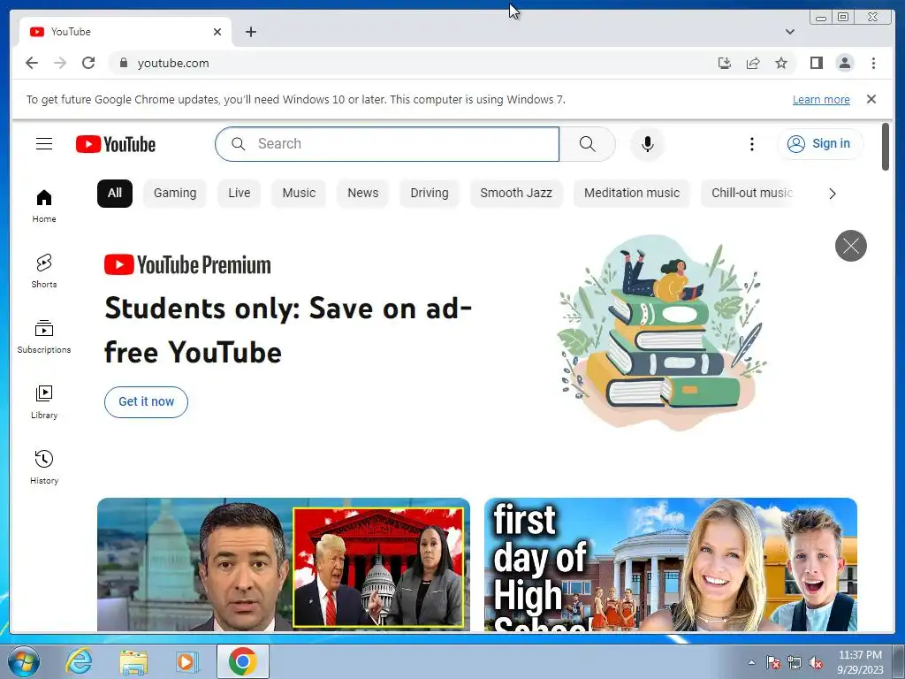Go to Home in sidebar

pos(44,206)
